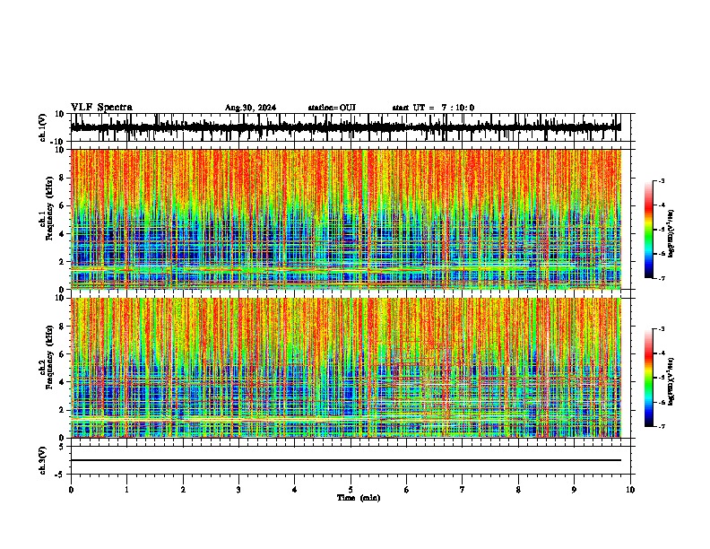Click the "-3" label on ch.1 colorbar
The image size is (710, 549).
point(661,180)
